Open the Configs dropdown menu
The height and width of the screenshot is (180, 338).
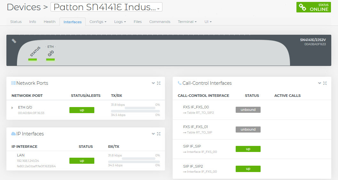[x=98, y=22]
